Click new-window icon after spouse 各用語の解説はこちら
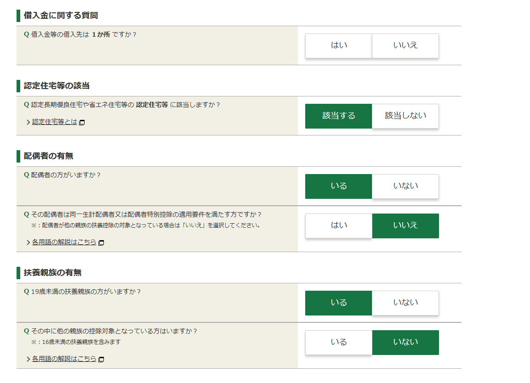This screenshot has width=530, height=383. point(101,242)
